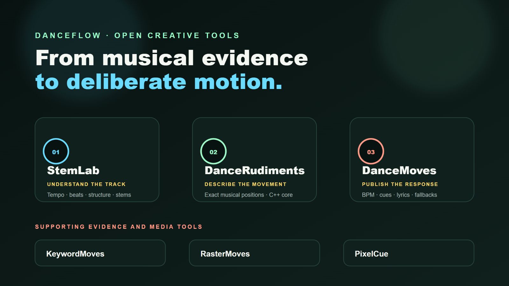Open the DanceMoves card title
This screenshot has height=286, width=509.
(399, 170)
